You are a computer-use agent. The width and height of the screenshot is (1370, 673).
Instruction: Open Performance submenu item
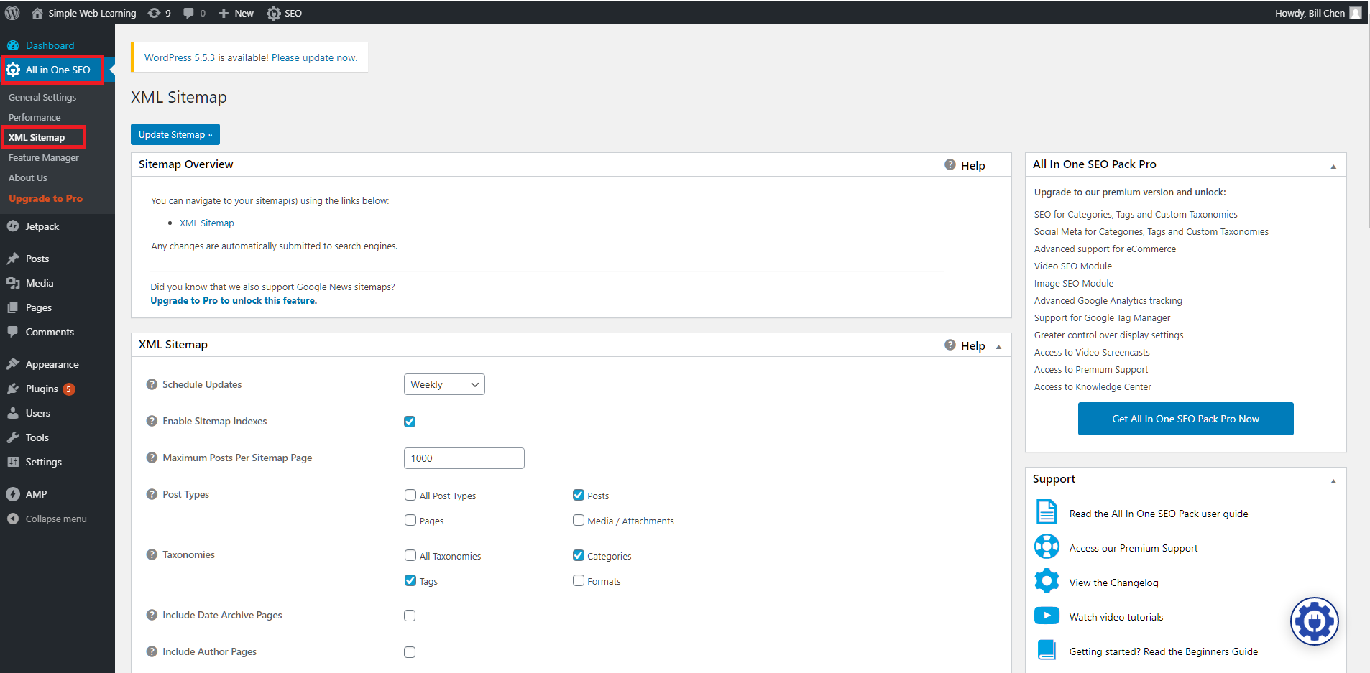coord(35,117)
